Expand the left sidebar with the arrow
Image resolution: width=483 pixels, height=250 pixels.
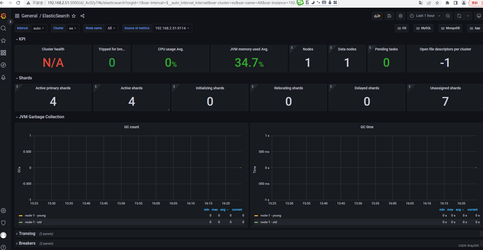[x=10, y=21]
